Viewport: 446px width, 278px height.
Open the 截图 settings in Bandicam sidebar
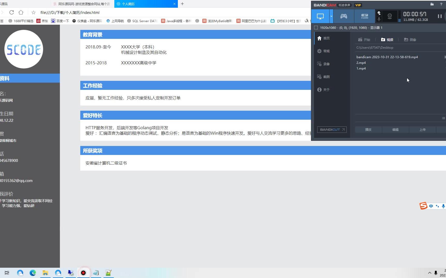pyautogui.click(x=324, y=77)
